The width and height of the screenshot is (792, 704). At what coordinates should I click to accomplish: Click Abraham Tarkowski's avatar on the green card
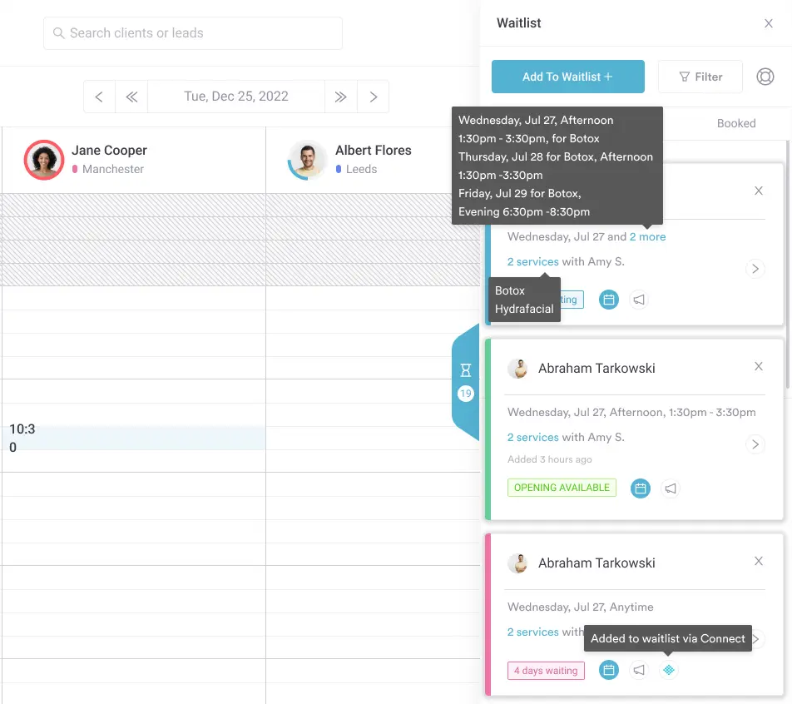[518, 367]
